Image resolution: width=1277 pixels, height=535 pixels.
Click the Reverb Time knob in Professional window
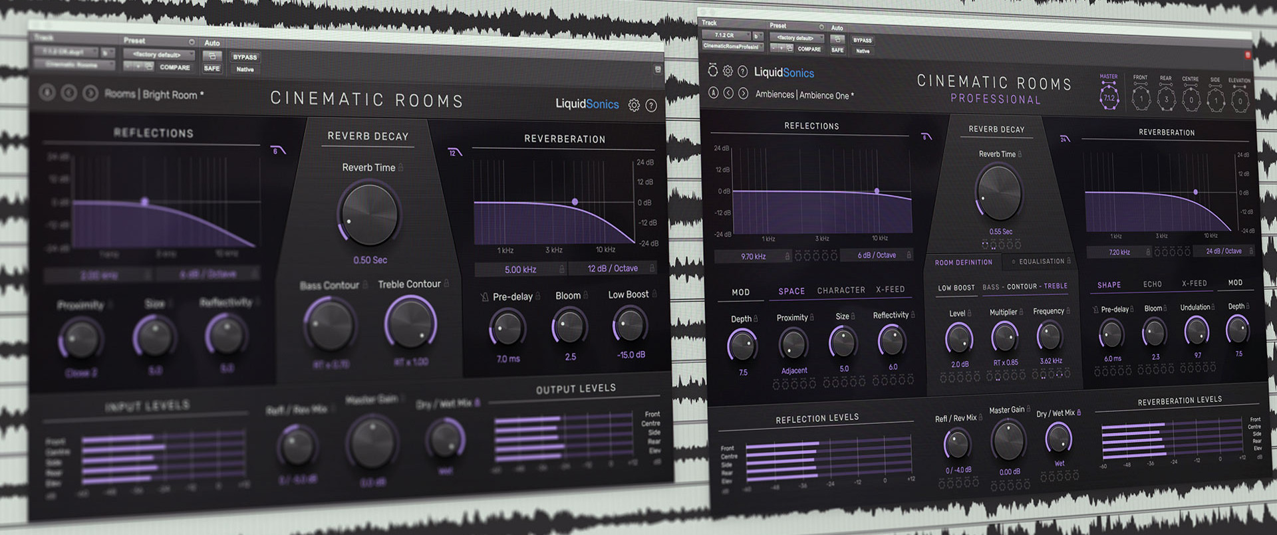click(998, 193)
